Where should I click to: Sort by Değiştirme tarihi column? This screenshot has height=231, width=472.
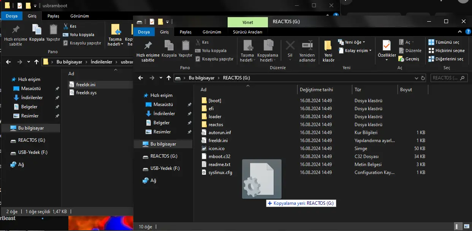tap(324, 90)
